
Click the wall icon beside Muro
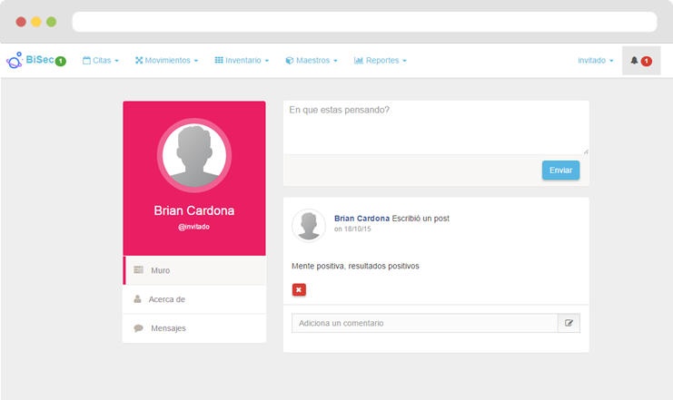point(139,269)
